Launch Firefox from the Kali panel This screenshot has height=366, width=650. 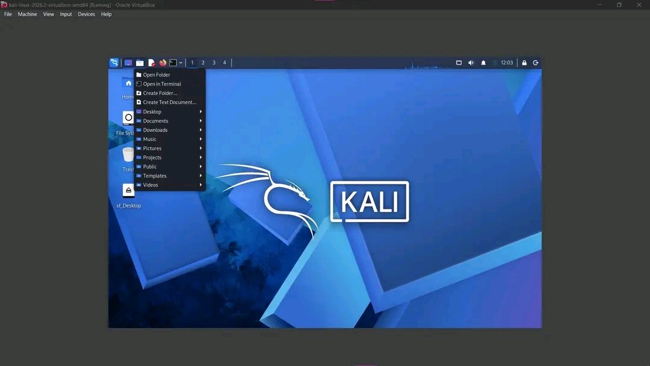(162, 63)
